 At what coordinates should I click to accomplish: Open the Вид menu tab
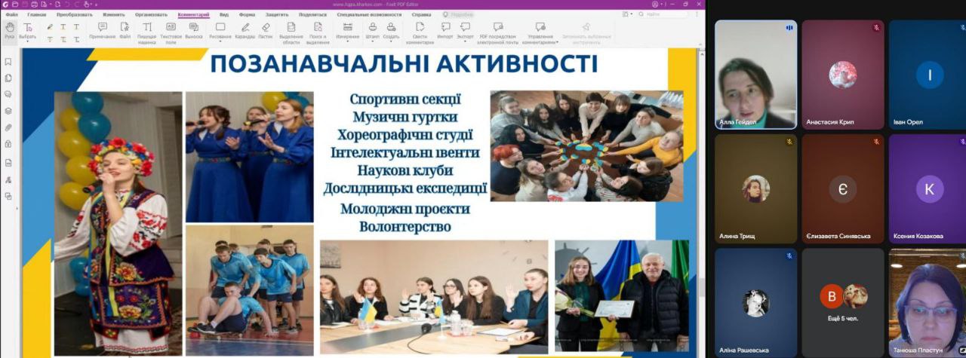point(224,14)
